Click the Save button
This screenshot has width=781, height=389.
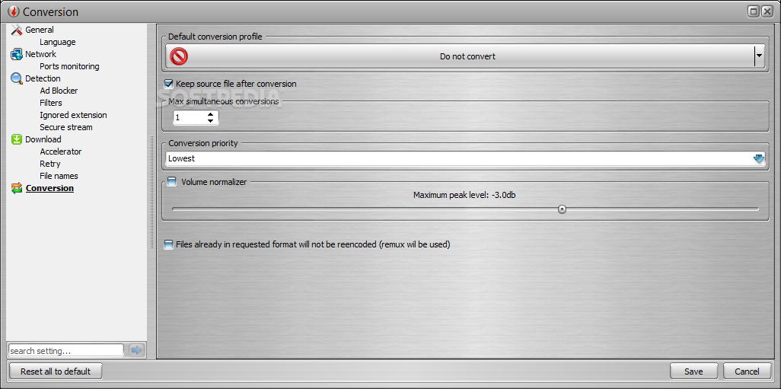pyautogui.click(x=693, y=371)
